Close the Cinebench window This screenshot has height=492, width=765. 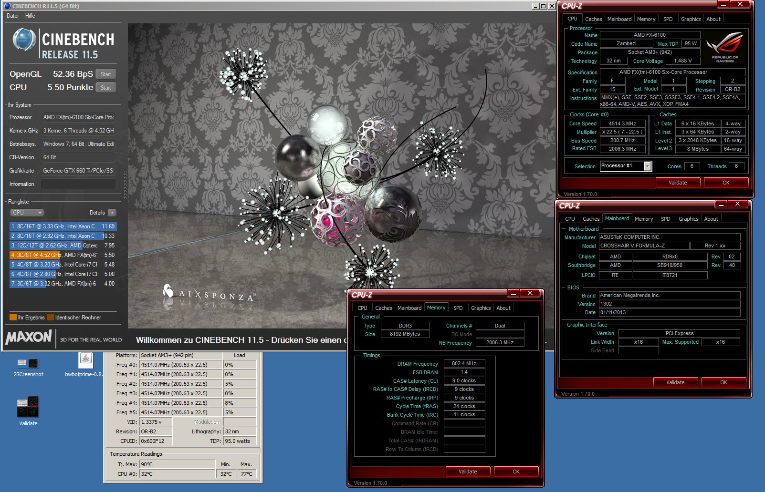click(x=552, y=6)
